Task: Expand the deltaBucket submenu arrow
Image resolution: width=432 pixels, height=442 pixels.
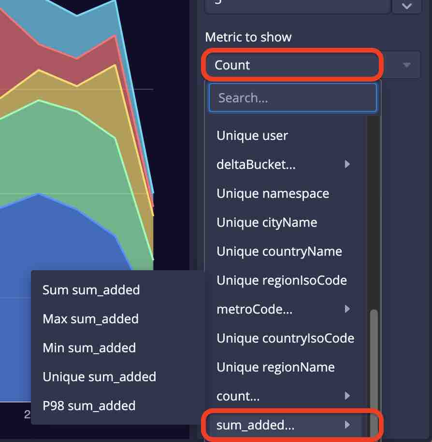Action: click(347, 165)
